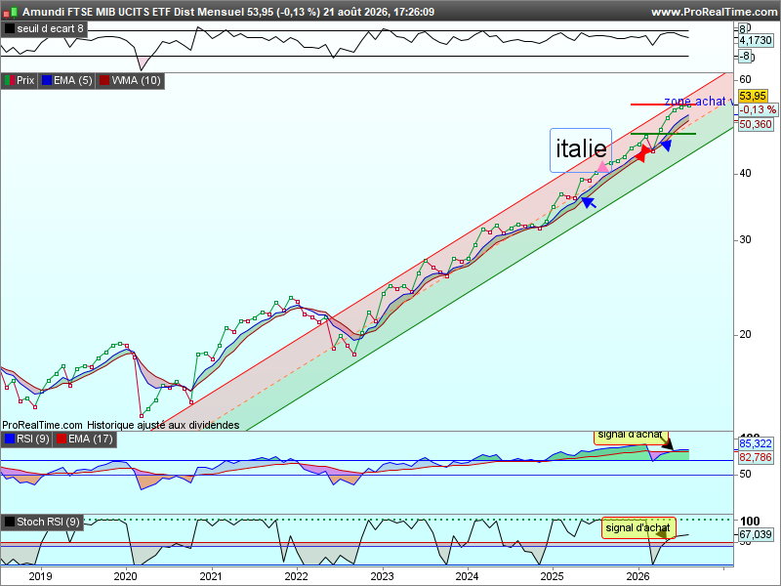Click the 60 tick on the price scale

[x=745, y=79]
